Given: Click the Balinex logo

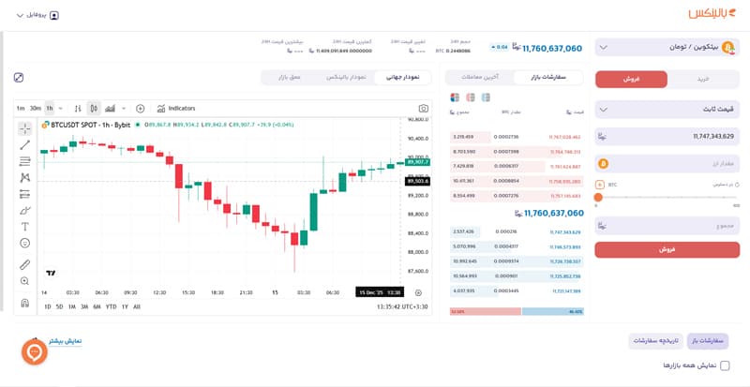Looking at the screenshot, I should click(714, 14).
